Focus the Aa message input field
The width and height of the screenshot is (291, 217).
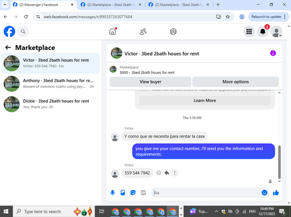click(x=207, y=193)
